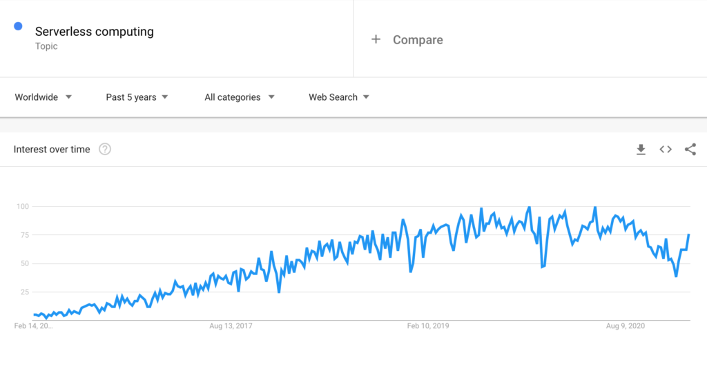Click the embed code icon

(x=666, y=150)
